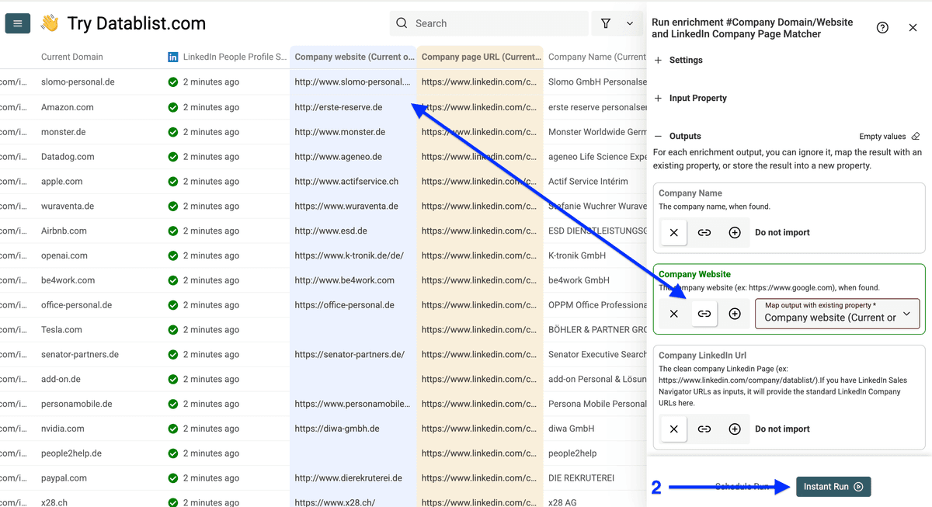Screen dimensions: 932x507
Task: Open http://www.esd.de website cell
Action: point(331,231)
